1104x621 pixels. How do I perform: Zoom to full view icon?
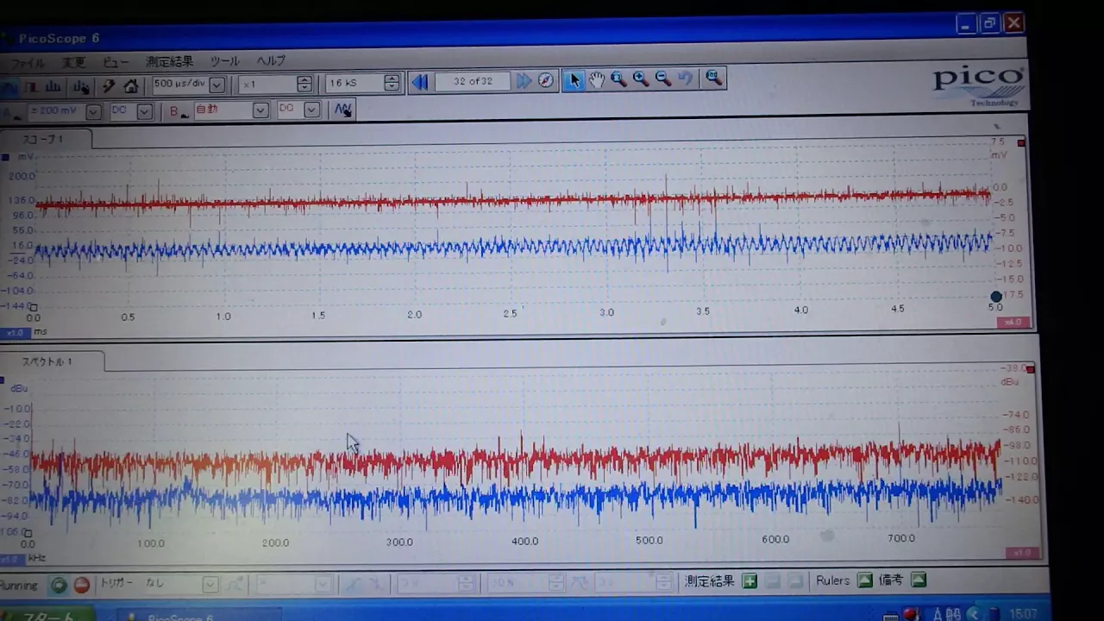pos(713,78)
